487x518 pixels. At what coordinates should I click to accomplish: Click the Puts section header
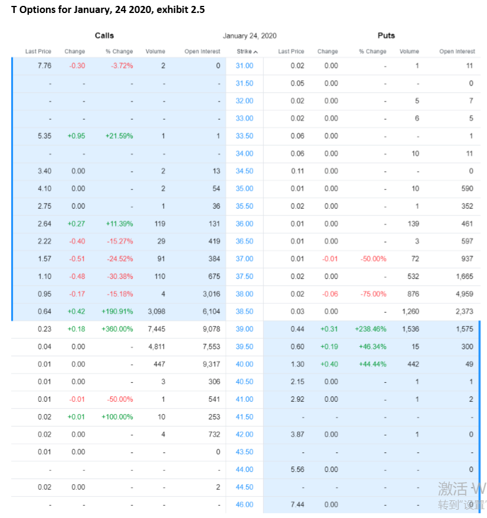coord(386,35)
